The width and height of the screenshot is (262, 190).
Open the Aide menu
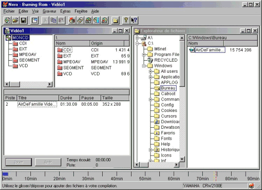95,11
